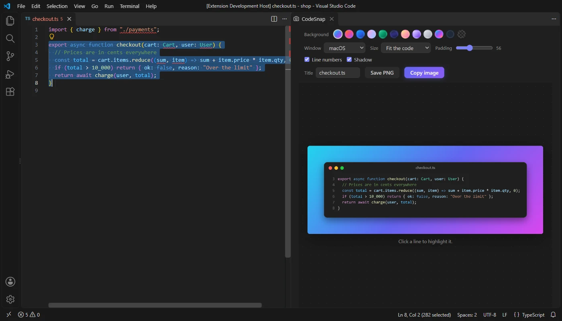The image size is (562, 321).
Task: Show errors and warnings from the status bar
Action: [x=29, y=315]
